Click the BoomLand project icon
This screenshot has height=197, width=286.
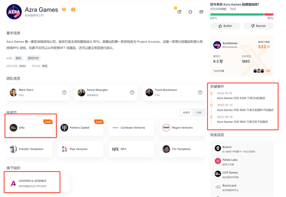point(218,187)
